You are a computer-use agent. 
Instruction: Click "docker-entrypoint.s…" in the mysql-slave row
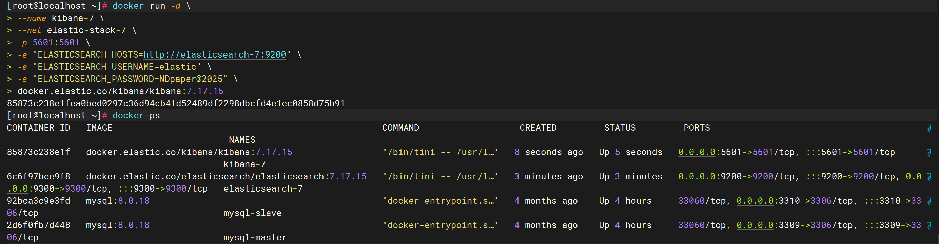point(441,201)
